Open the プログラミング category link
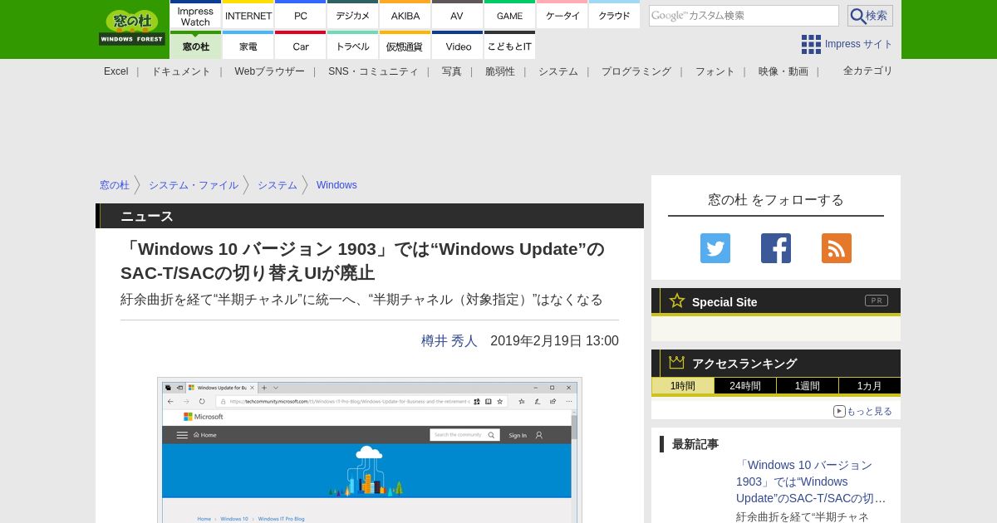The height and width of the screenshot is (523, 997). [636, 71]
